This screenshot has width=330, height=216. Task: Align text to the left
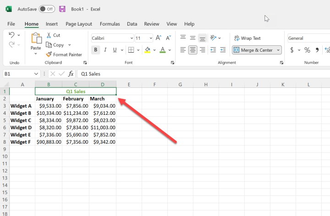(183, 50)
